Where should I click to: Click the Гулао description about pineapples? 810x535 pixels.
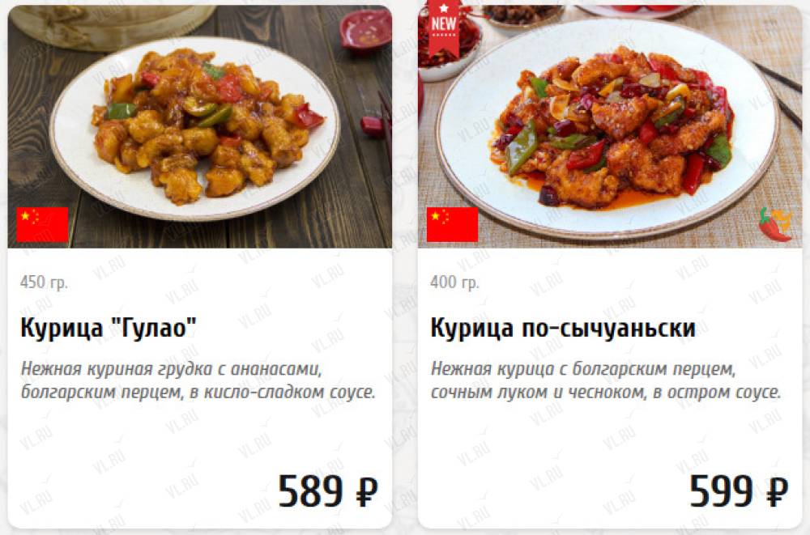198,380
